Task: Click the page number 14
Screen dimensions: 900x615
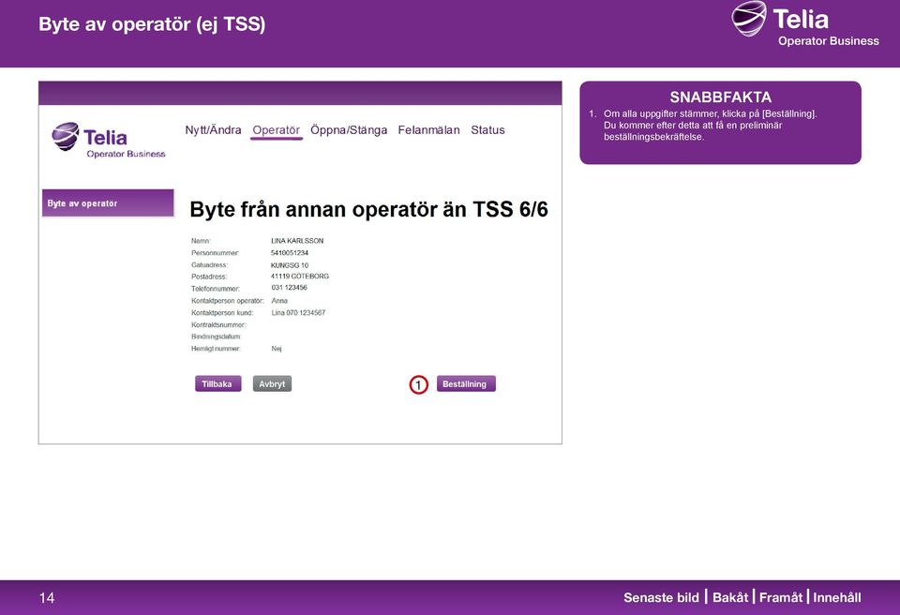Action: tap(47, 598)
